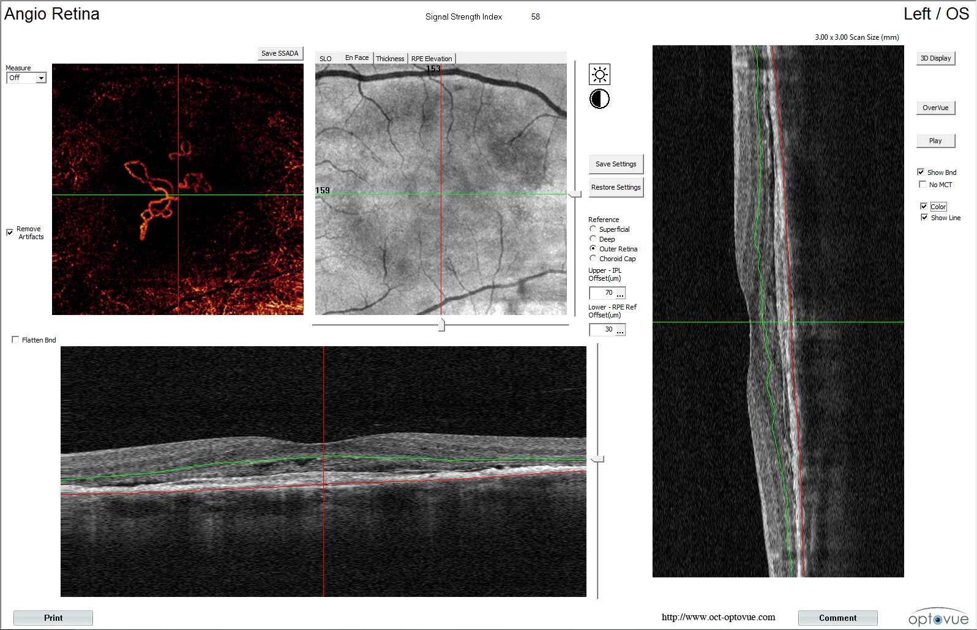Click the 3.00 x 3.00 Scan Size text
Screen dimensions: 977x630
857,37
